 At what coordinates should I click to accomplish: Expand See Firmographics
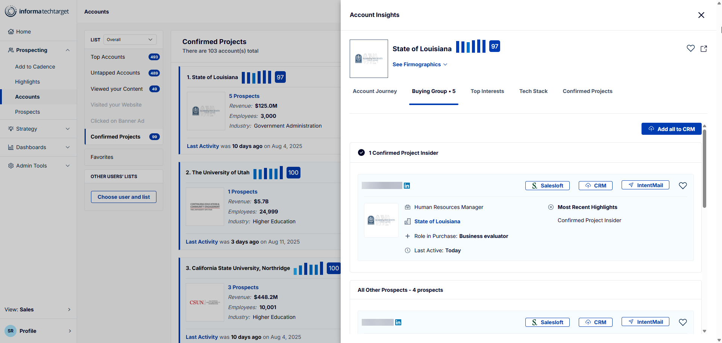point(420,64)
